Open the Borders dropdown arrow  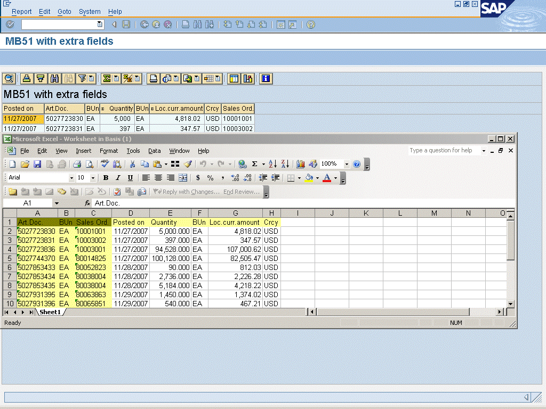point(299,178)
